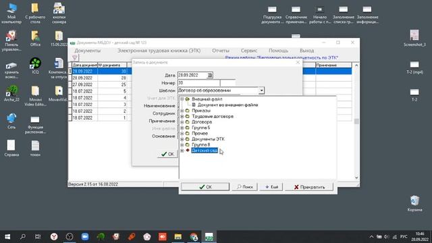Click into the Дата input field
The image size is (432, 243).
192,75
